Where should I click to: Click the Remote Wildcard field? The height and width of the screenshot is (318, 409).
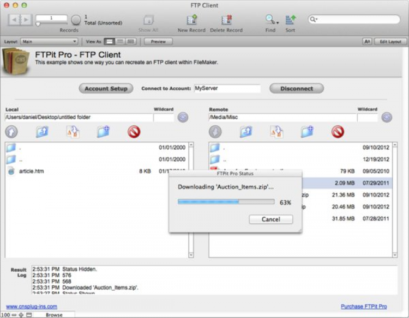(x=367, y=118)
